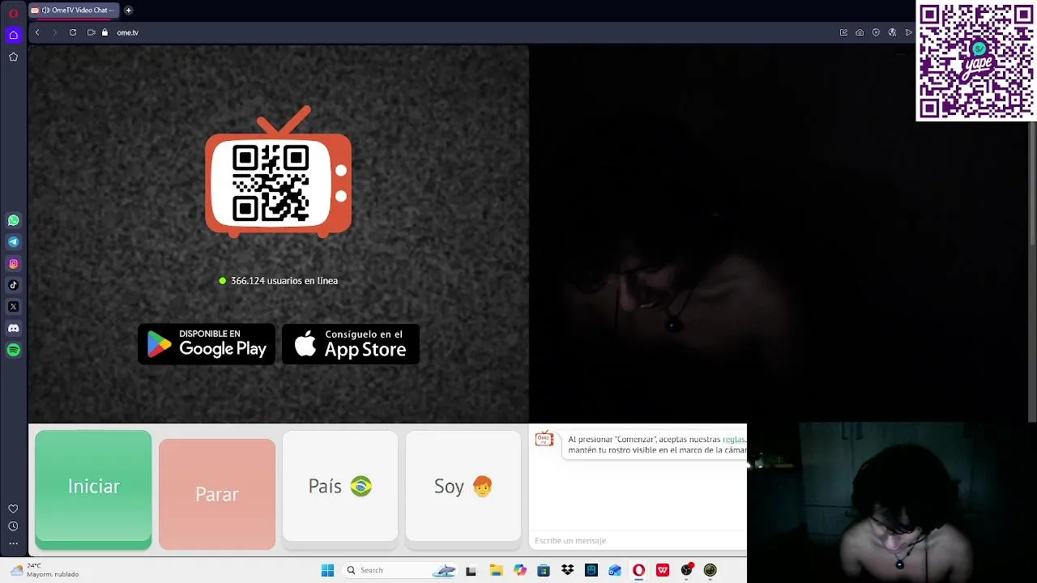Open WPS Office from the taskbar
This screenshot has width=1037, height=583.
(x=663, y=570)
